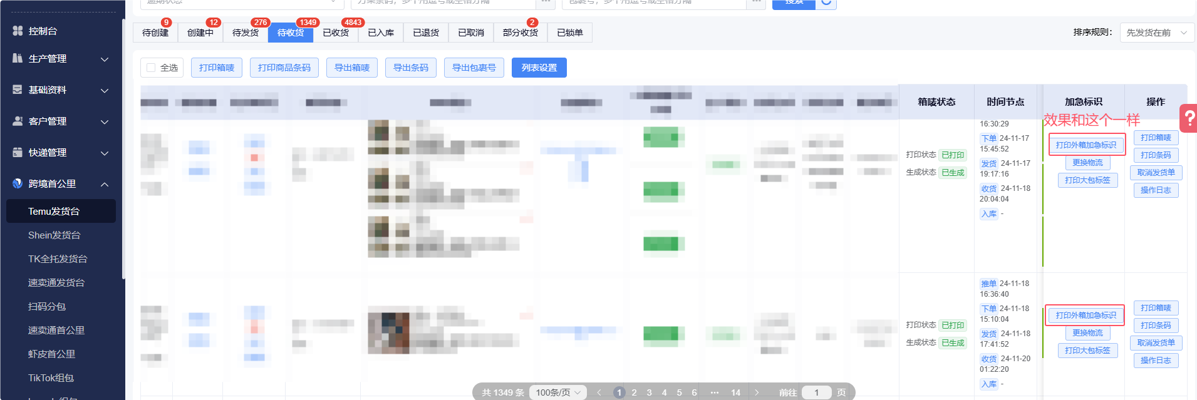
Task: Click the 时间节点 column header
Action: (x=1005, y=102)
